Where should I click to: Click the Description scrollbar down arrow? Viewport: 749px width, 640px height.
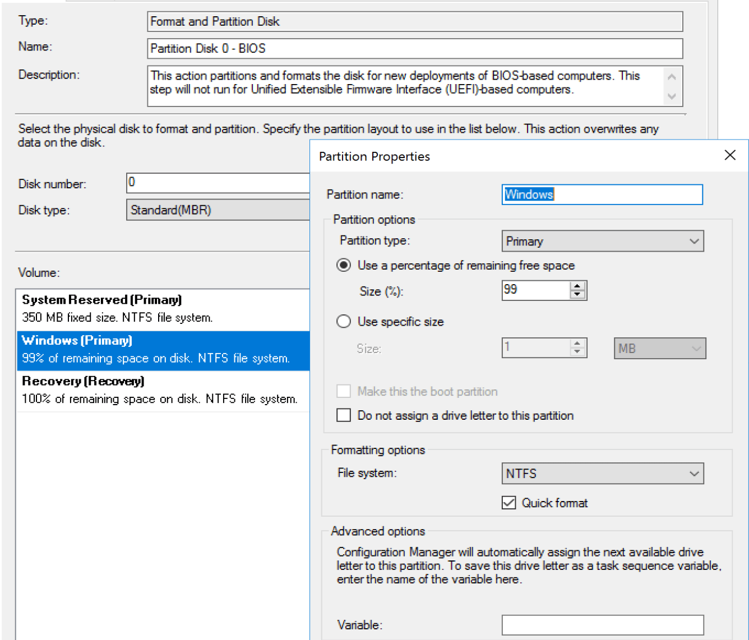[672, 97]
